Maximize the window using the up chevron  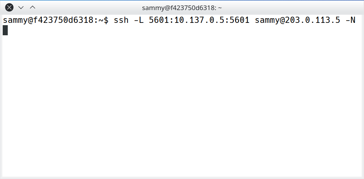coord(33,7)
